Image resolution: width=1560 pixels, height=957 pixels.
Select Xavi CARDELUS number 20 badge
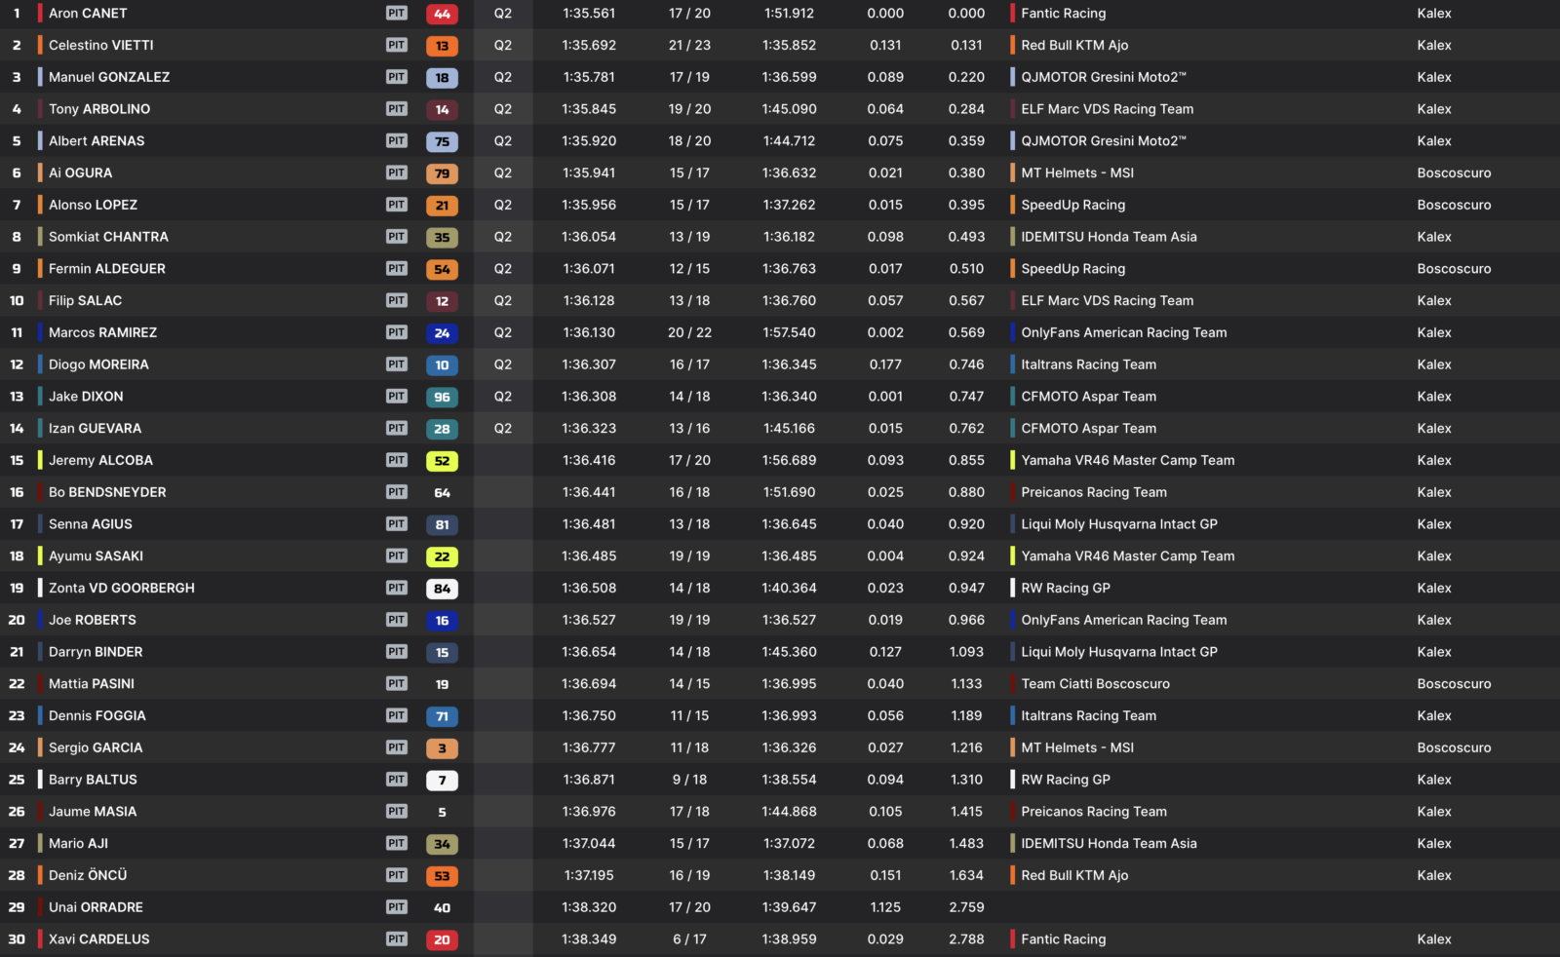(442, 939)
